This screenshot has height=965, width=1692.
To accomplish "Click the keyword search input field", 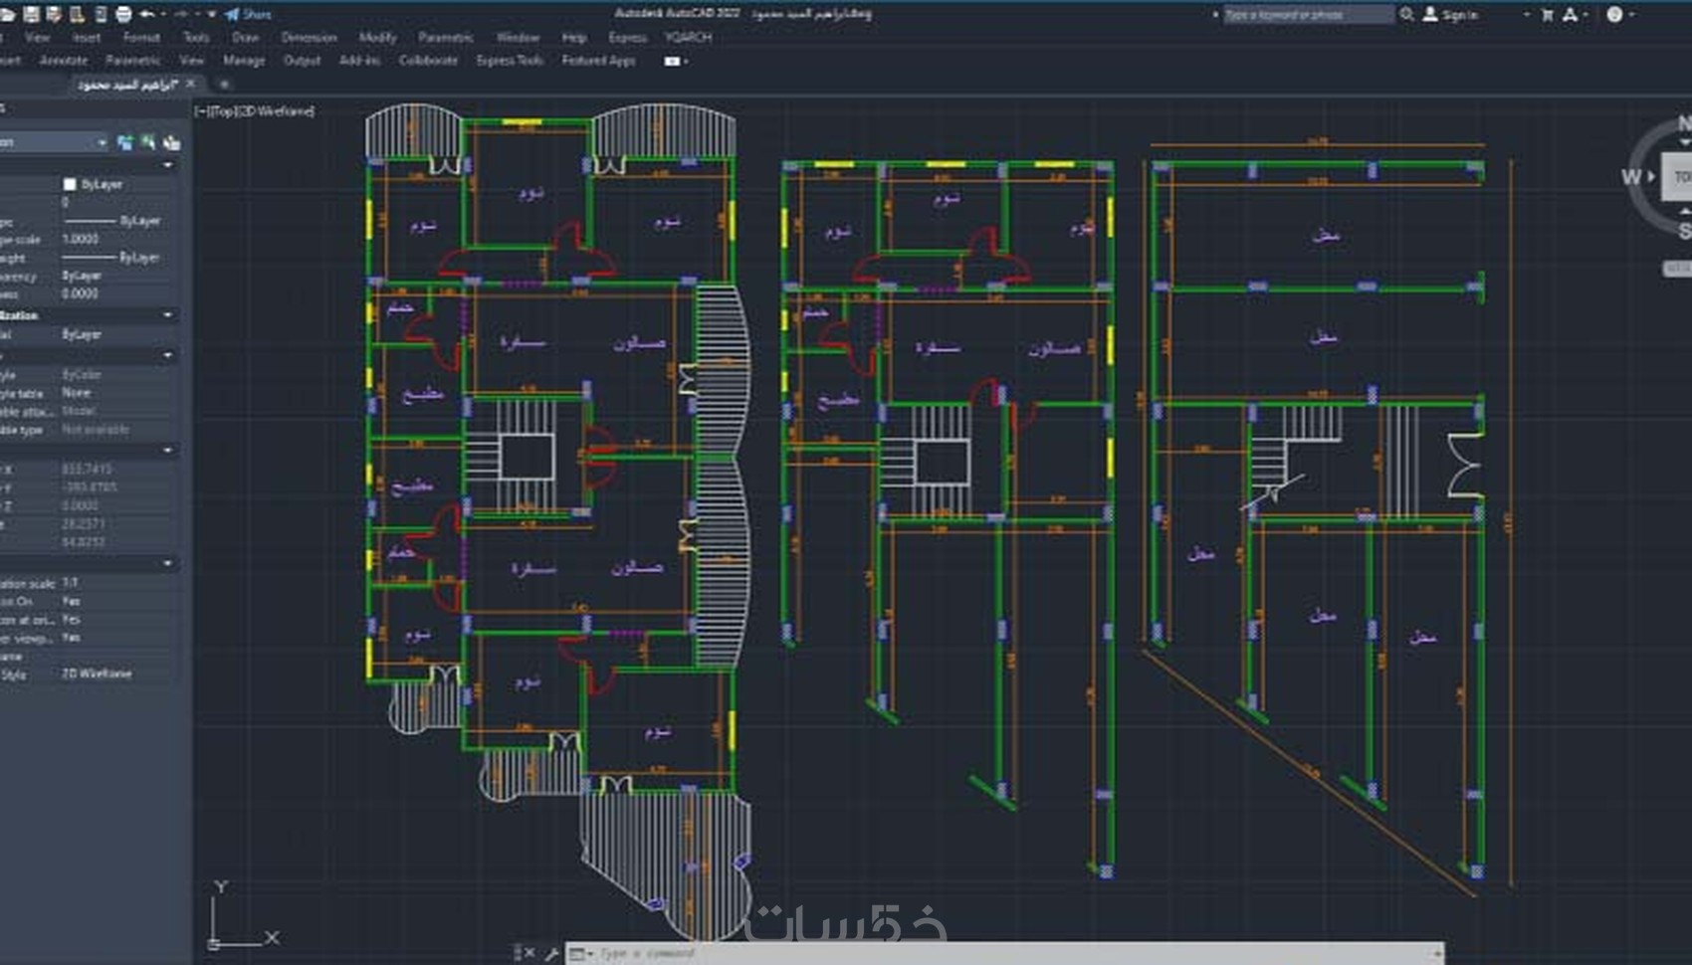I will [1308, 14].
